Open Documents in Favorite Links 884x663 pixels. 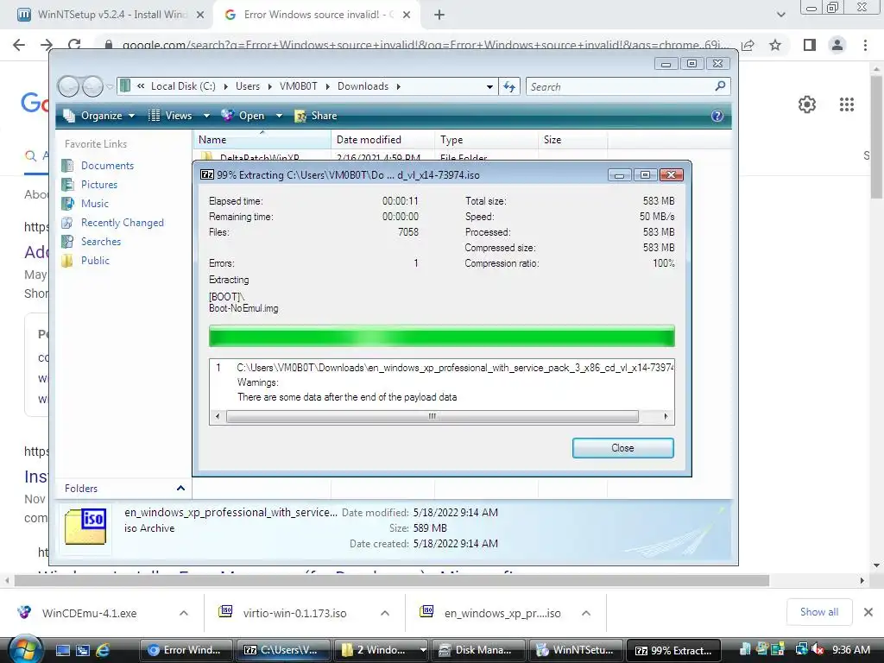pyautogui.click(x=107, y=165)
